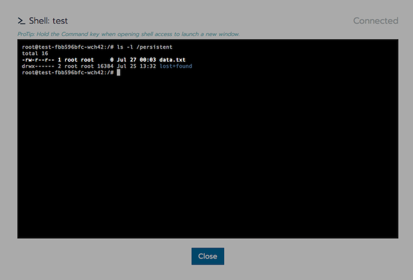Click the Connected status label

click(x=375, y=21)
